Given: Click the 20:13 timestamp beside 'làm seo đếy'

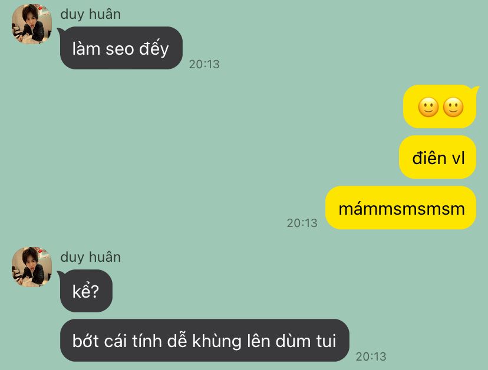Looking at the screenshot, I should 204,64.
